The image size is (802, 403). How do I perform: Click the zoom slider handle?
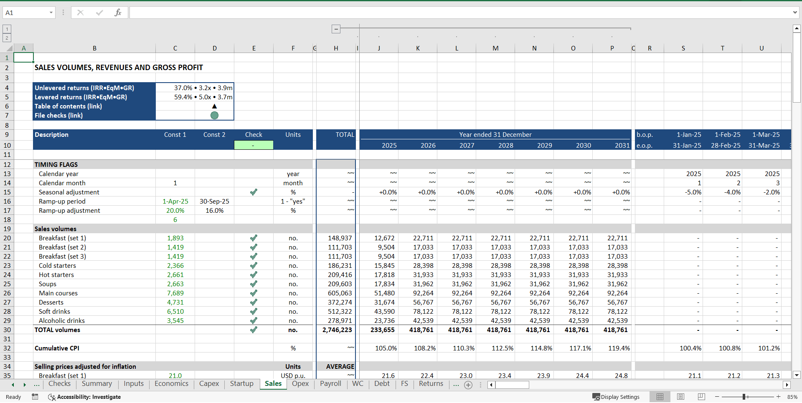click(x=744, y=397)
